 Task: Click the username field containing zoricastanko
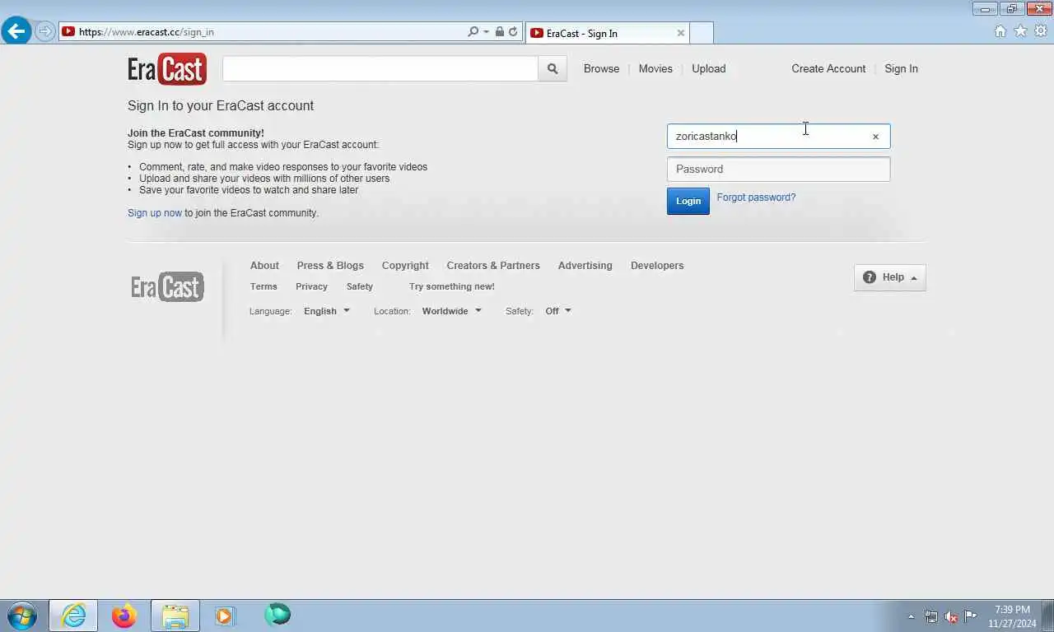tap(778, 137)
